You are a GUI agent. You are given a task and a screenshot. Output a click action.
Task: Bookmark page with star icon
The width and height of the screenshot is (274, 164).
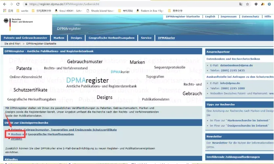tap(247, 4)
